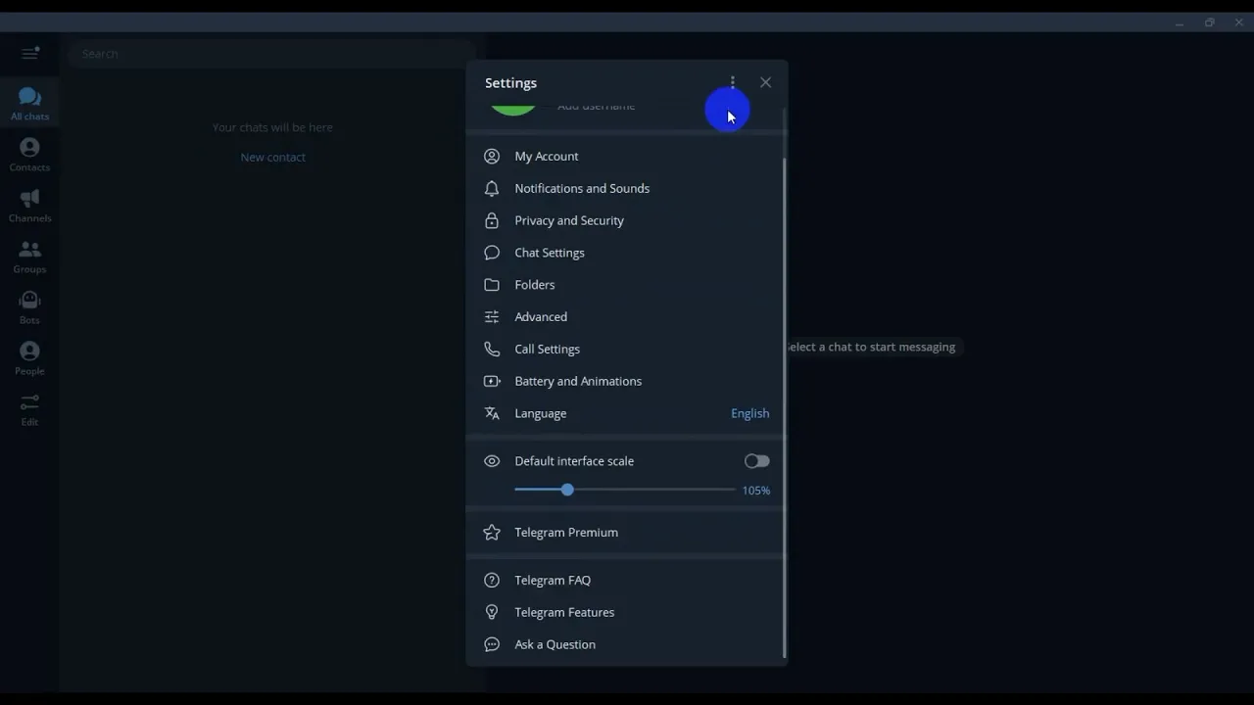Open the People folder
The height and width of the screenshot is (705, 1254).
point(29,358)
